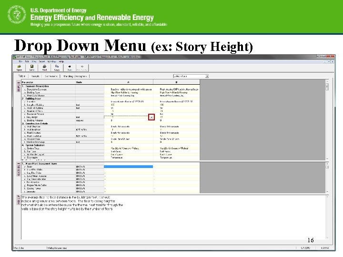Open the File menu
343x257 pixels.
pos(20,61)
